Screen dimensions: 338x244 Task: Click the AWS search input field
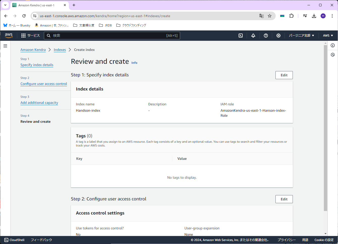(112, 36)
